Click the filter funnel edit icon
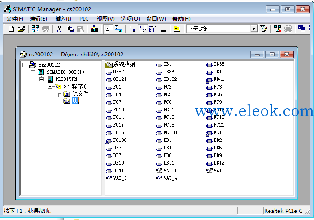Screen dimensions: 314x220 (x=264, y=29)
